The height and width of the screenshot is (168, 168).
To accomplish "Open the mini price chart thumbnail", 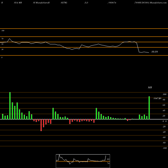I will [83, 161].
